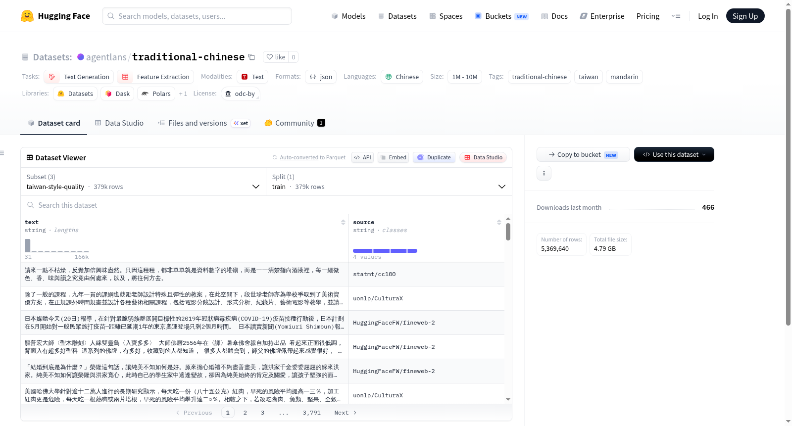Focus the Search this dataset field
This screenshot has height=426, width=792.
click(x=266, y=205)
